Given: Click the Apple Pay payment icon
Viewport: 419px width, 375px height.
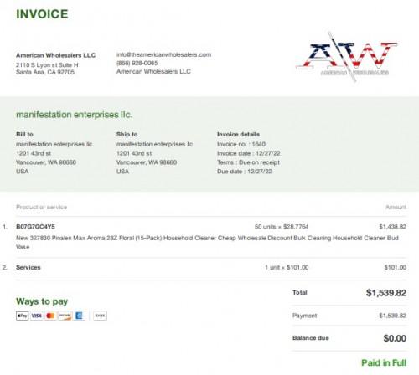Looking at the screenshot, I should [22, 316].
